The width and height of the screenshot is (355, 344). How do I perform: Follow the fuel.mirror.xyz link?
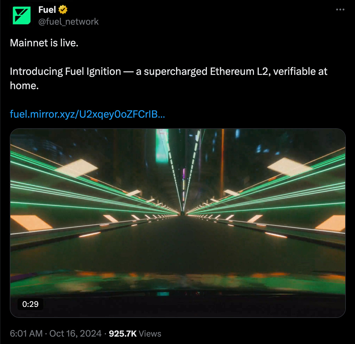click(x=87, y=114)
